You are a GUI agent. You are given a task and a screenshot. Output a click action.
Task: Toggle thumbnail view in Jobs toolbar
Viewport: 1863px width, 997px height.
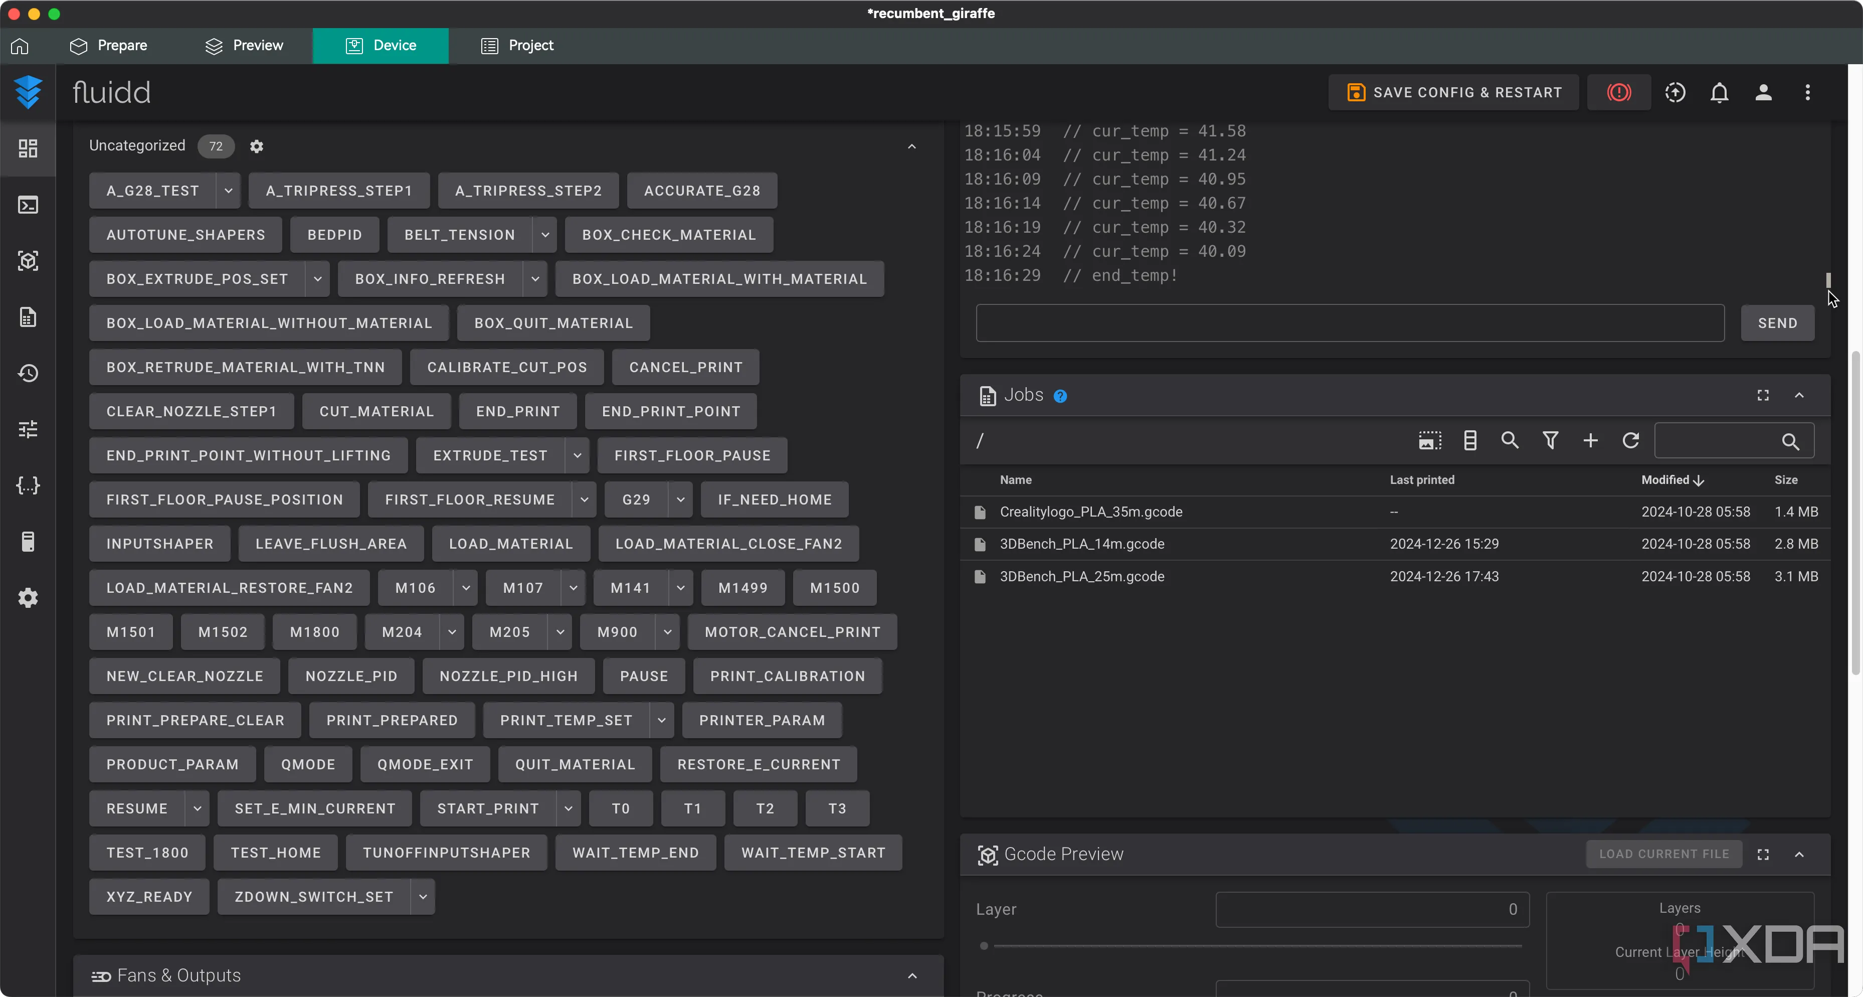[x=1430, y=441]
